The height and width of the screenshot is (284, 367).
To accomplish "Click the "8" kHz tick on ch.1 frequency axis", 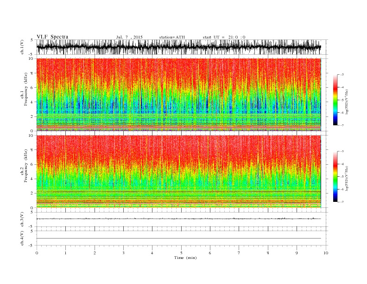I will [32, 73].
